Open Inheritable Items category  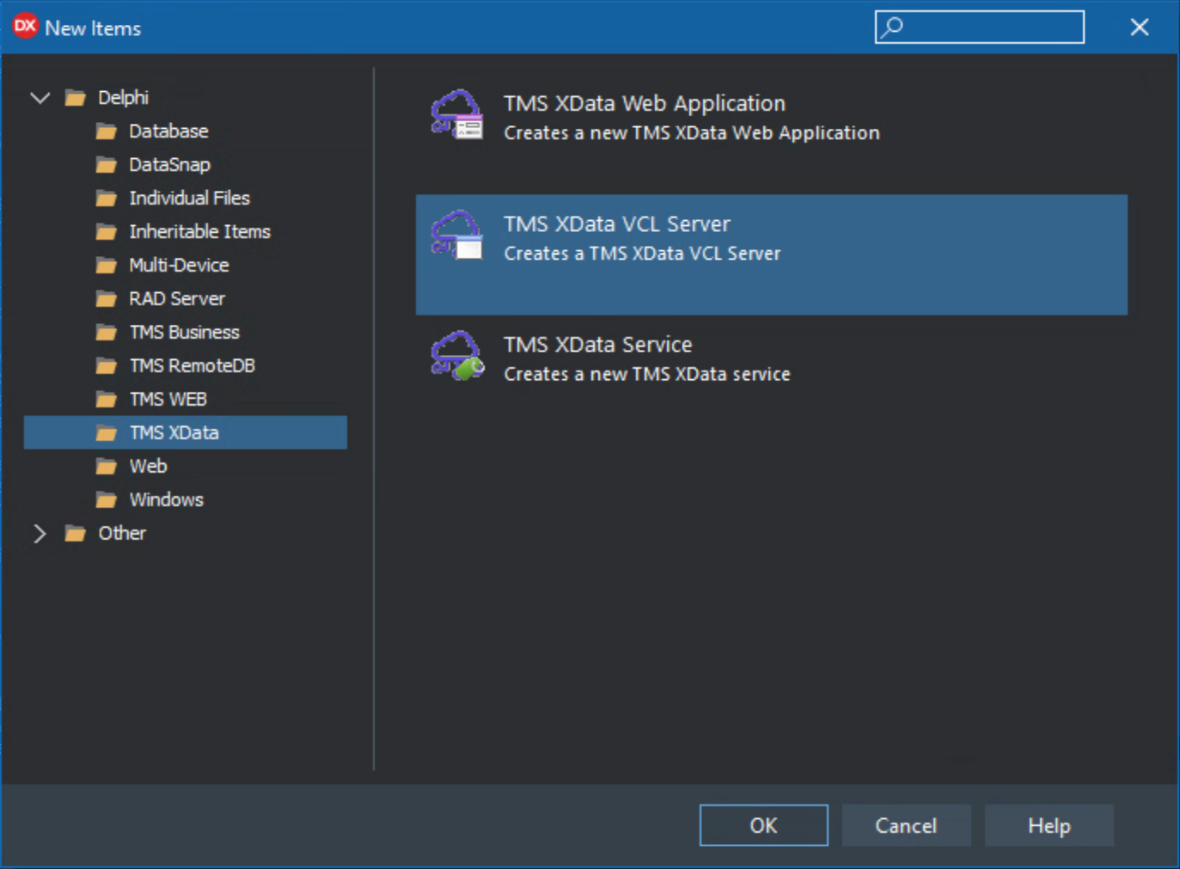[x=199, y=232]
